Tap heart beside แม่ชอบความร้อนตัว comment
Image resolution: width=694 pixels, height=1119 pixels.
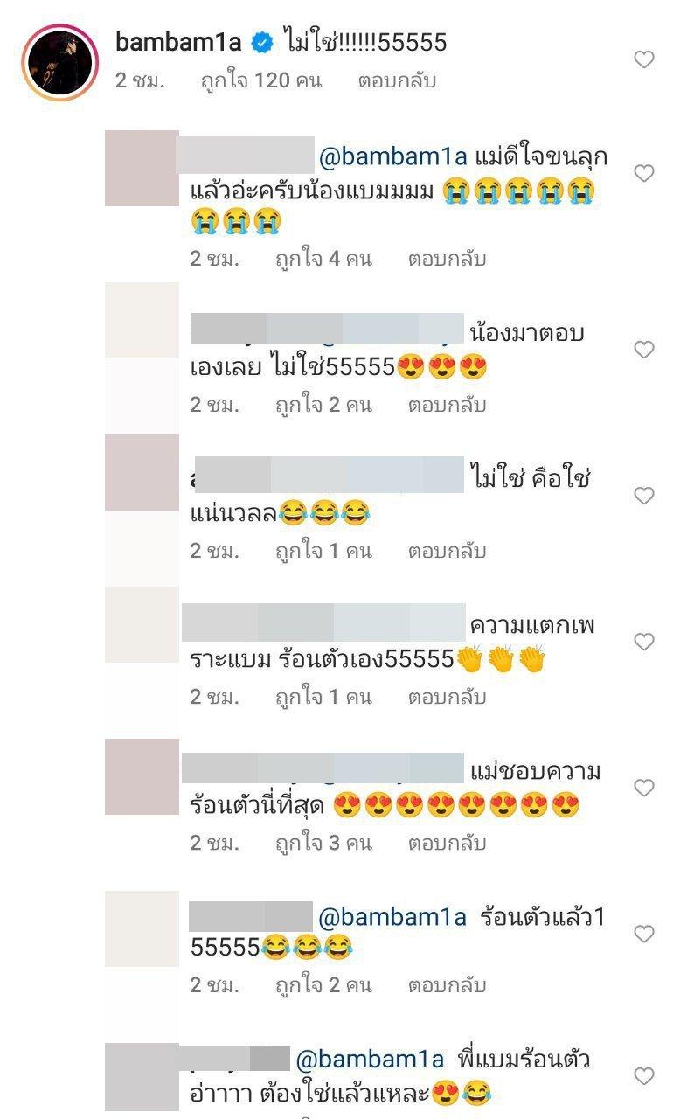click(x=643, y=789)
